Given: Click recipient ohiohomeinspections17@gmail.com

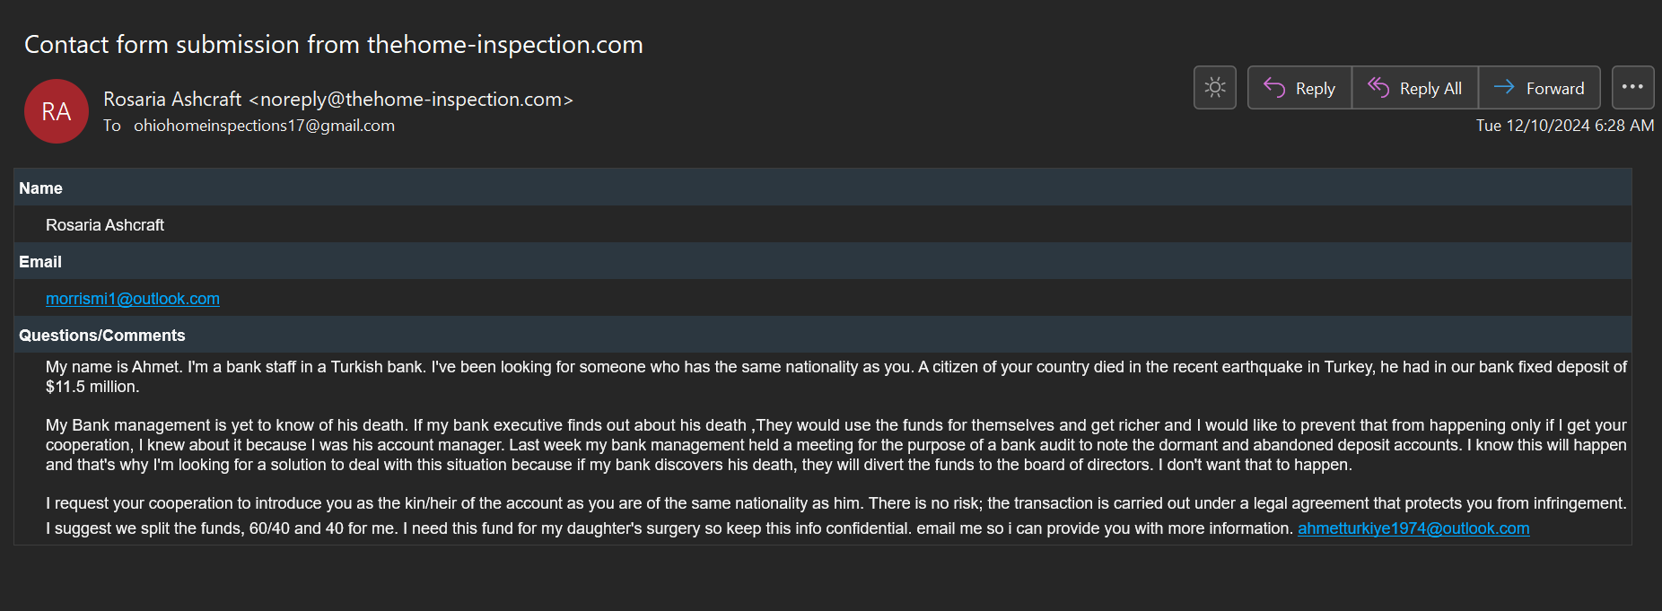Looking at the screenshot, I should pyautogui.click(x=264, y=126).
